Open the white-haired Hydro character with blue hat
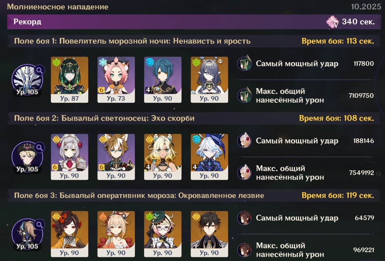 pyautogui.click(x=209, y=157)
